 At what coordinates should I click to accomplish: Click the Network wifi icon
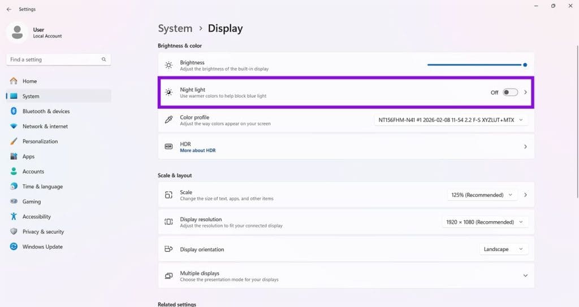[14, 126]
